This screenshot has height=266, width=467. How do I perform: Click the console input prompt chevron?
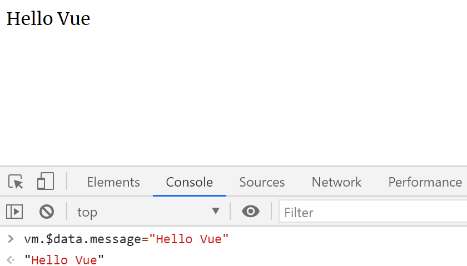coord(11,239)
